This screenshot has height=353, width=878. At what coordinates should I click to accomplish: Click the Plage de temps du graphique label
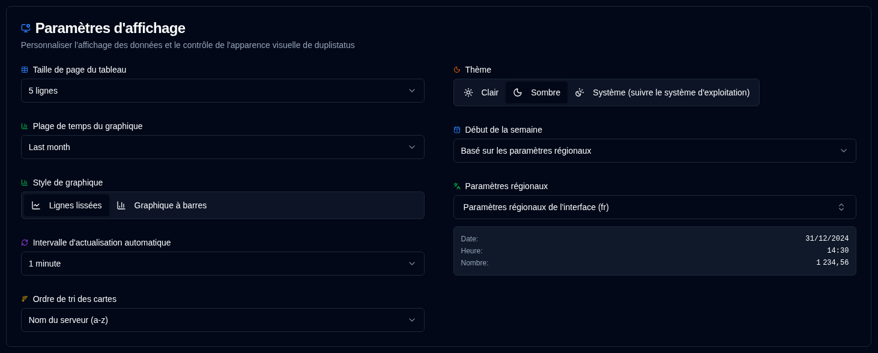pos(88,126)
